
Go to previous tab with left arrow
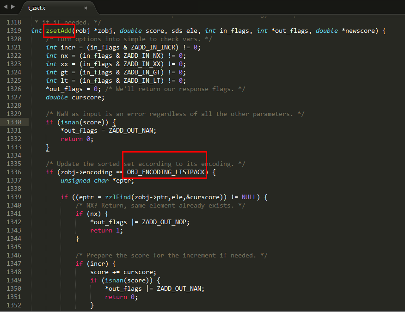tap(6, 7)
